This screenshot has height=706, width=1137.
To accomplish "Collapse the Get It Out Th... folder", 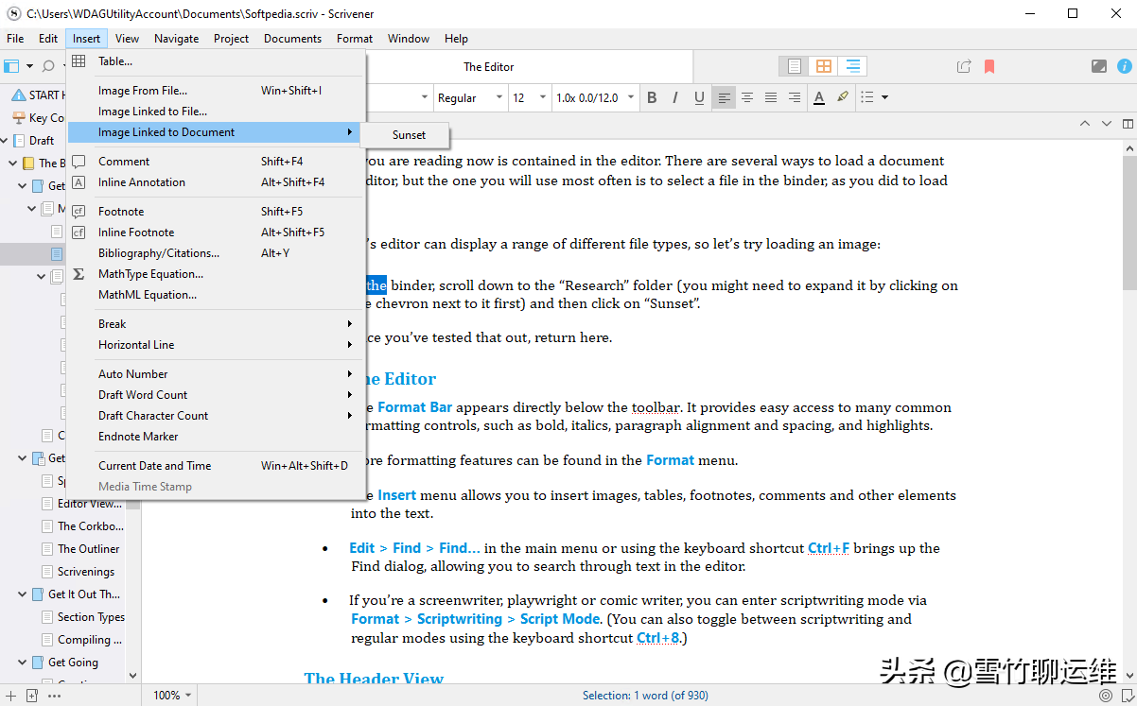I will tap(23, 594).
